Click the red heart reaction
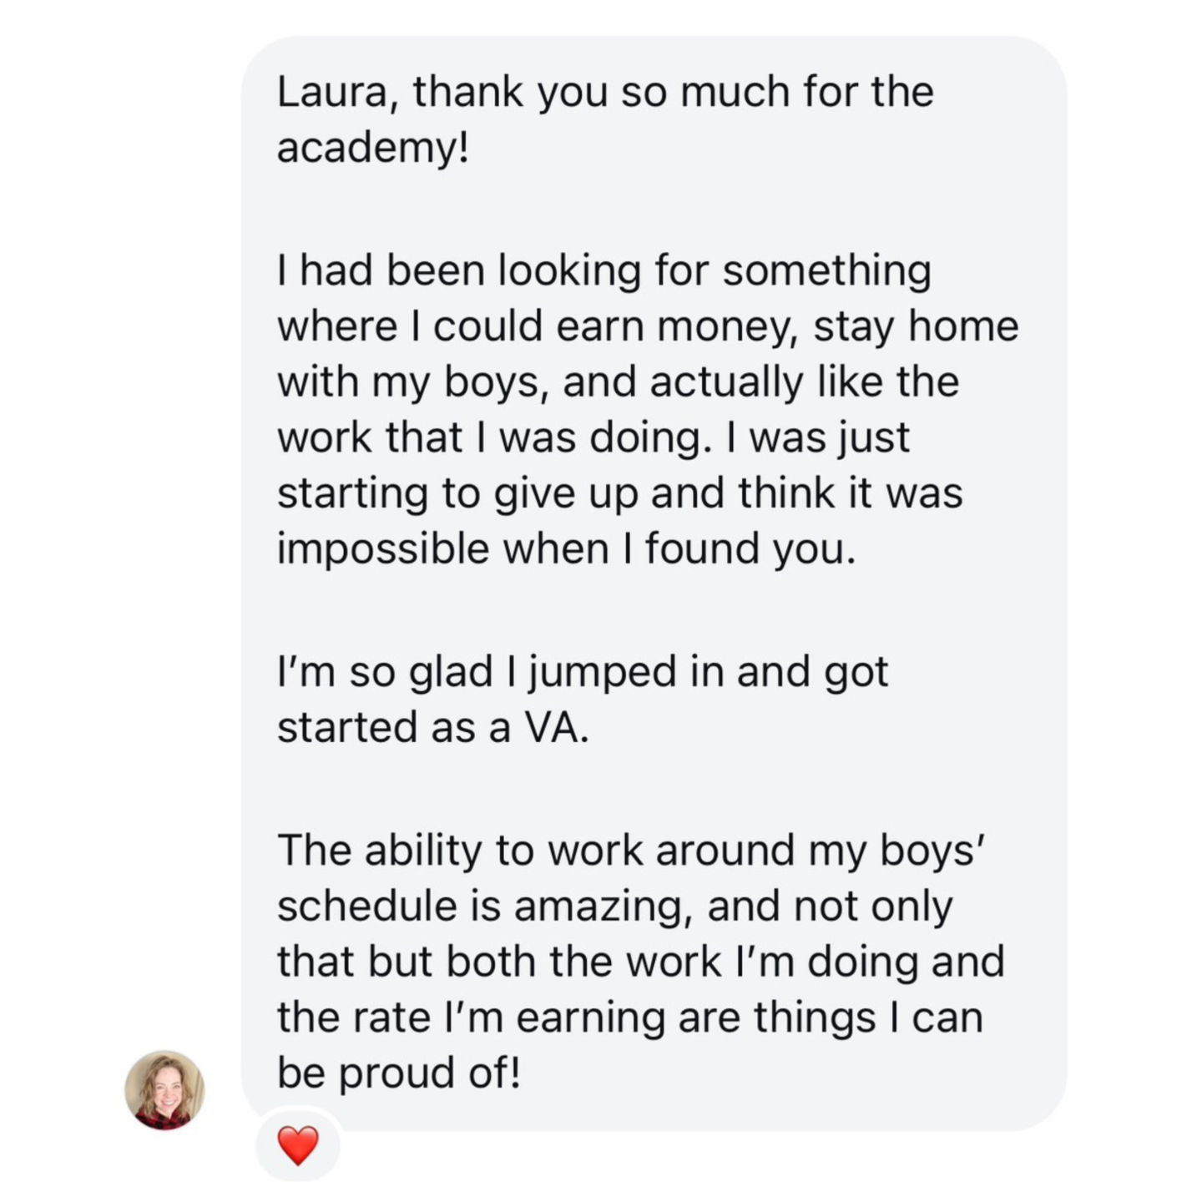1202x1202 pixels. 298,1144
